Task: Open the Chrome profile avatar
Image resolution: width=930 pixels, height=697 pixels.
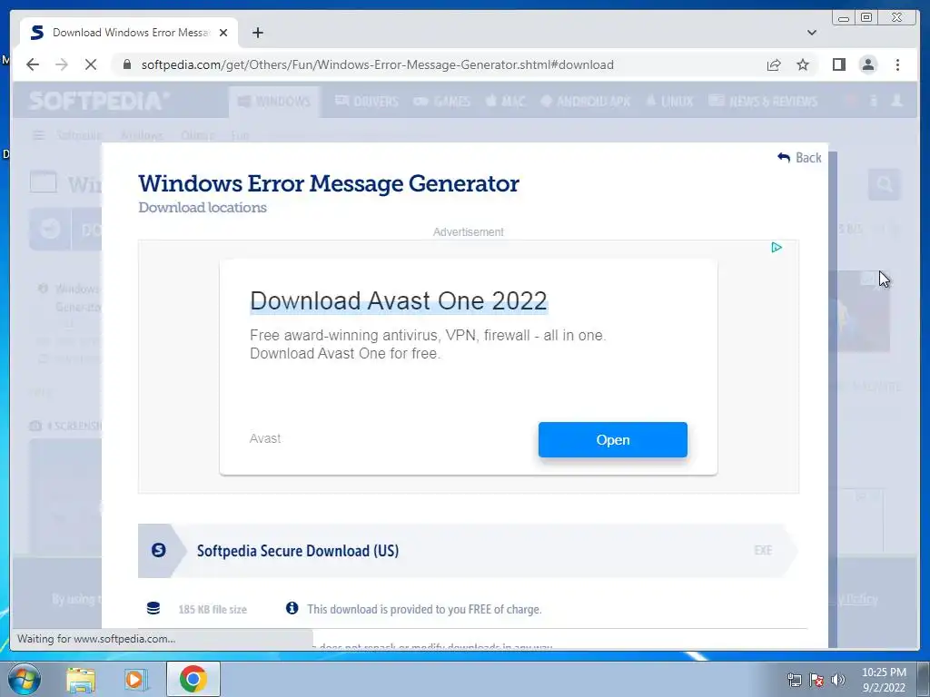Action: pos(867,64)
